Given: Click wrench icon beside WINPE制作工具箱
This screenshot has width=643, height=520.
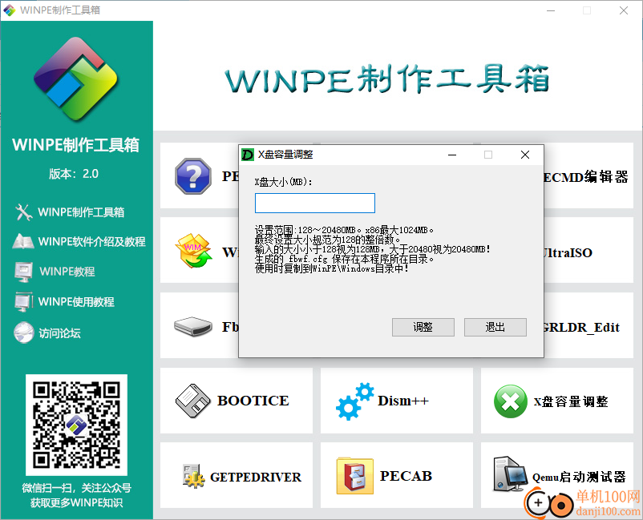Looking at the screenshot, I should click(23, 212).
